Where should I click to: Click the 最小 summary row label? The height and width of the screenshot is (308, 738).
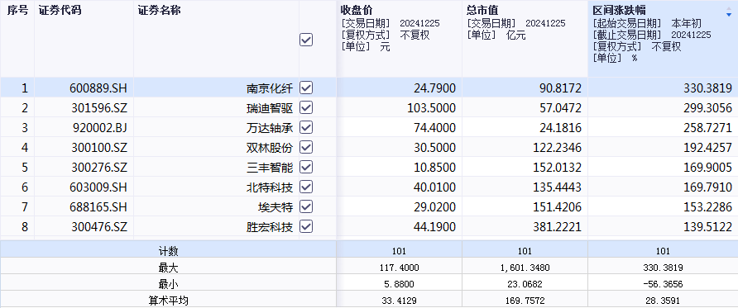[169, 284]
